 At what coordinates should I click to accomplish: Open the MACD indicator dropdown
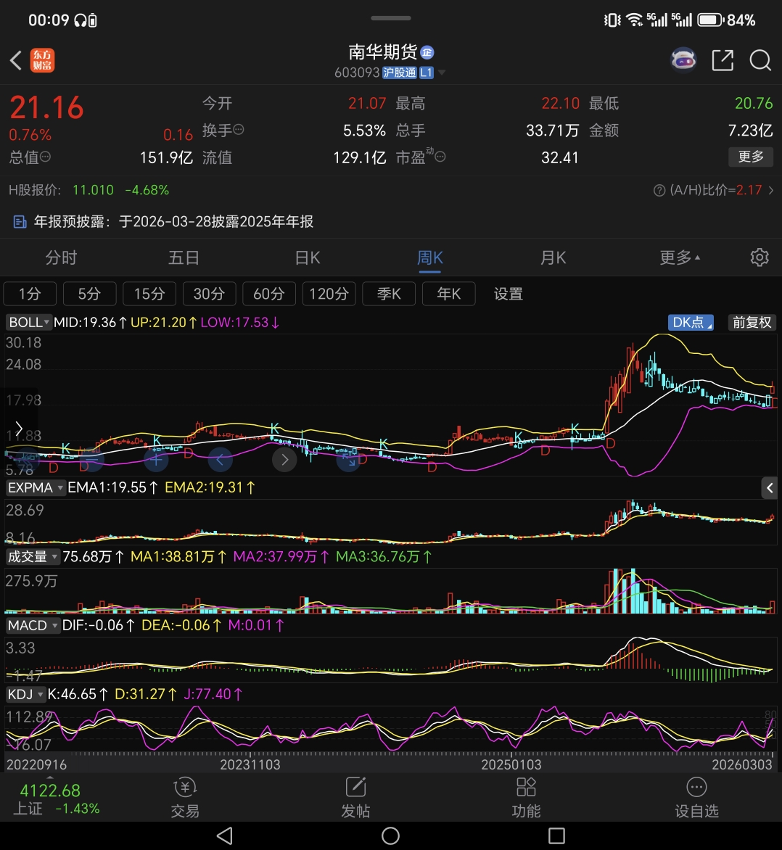pos(33,625)
